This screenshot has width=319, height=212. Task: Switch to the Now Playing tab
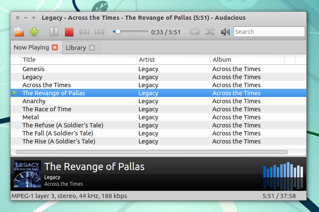(x=31, y=47)
